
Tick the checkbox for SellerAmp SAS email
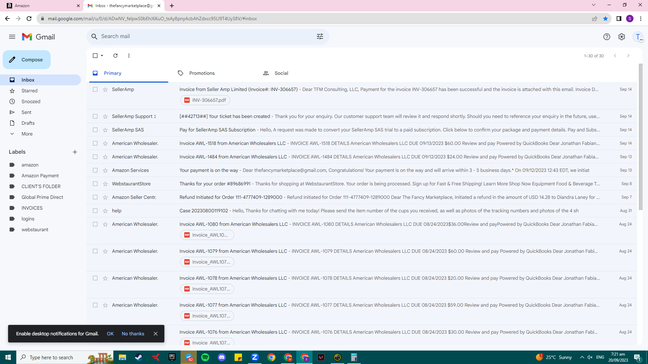[95, 130]
